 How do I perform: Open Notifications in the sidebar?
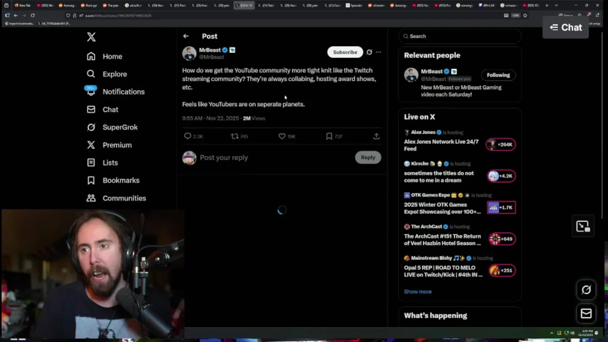[115, 92]
